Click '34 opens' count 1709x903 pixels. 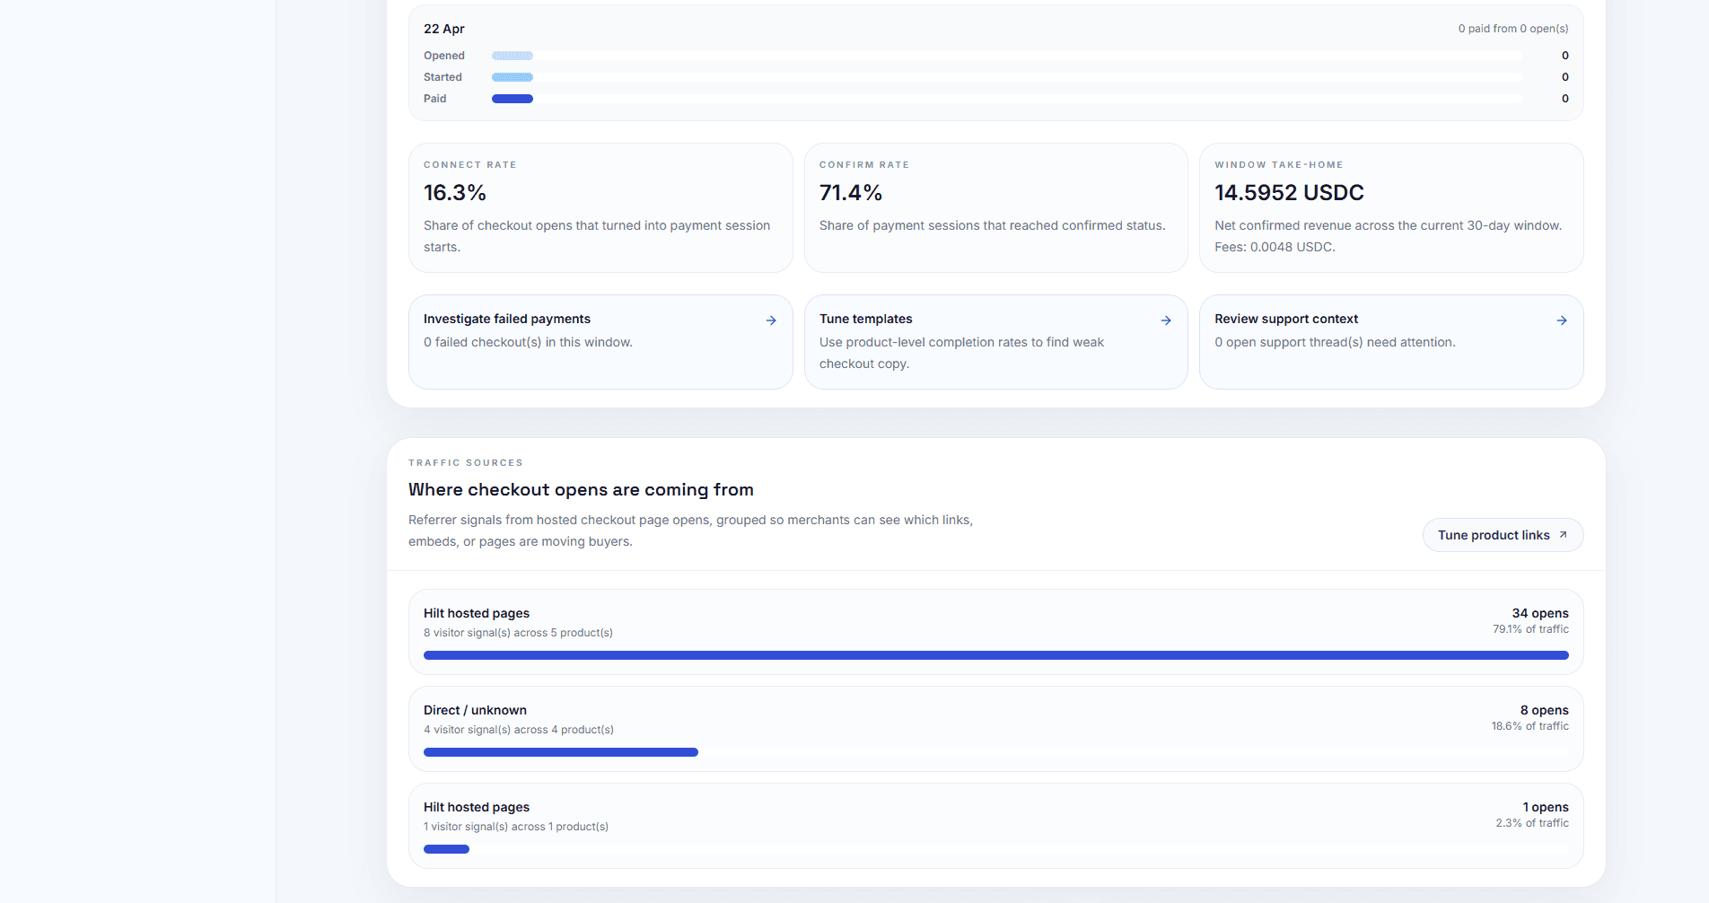click(x=1540, y=613)
